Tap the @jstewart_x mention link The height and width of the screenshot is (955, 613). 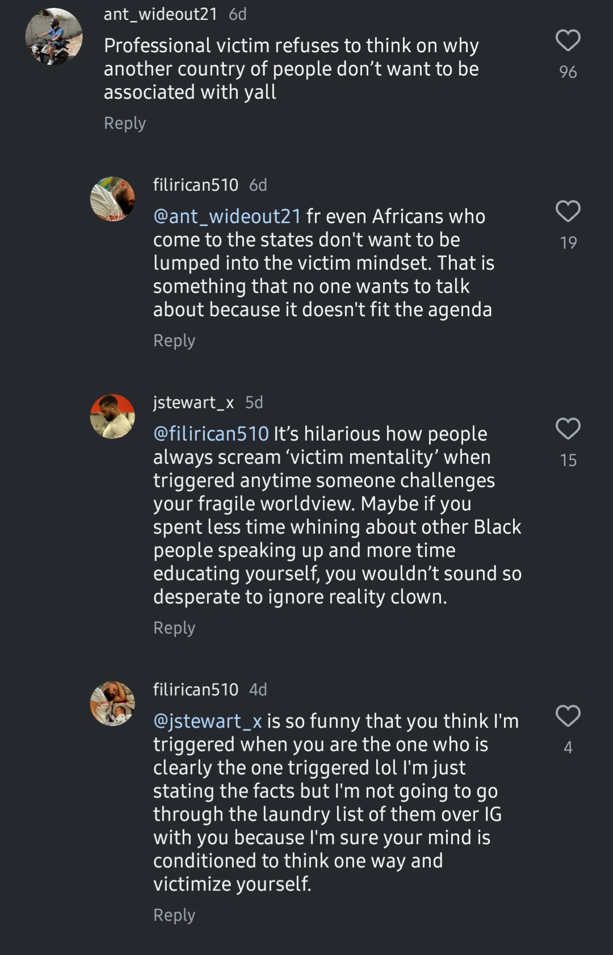click(x=208, y=721)
